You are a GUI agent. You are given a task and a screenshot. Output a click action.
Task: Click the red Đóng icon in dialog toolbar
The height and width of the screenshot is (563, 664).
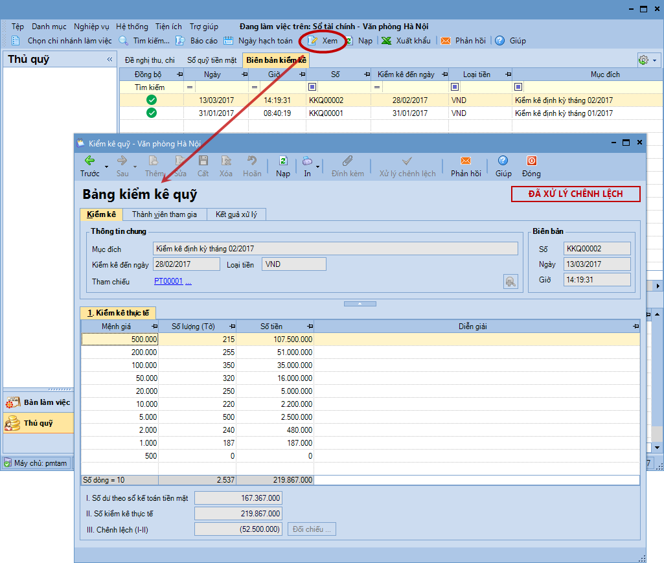click(531, 161)
